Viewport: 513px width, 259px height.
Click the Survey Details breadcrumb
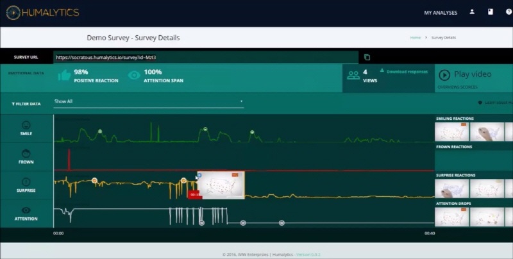click(x=443, y=38)
